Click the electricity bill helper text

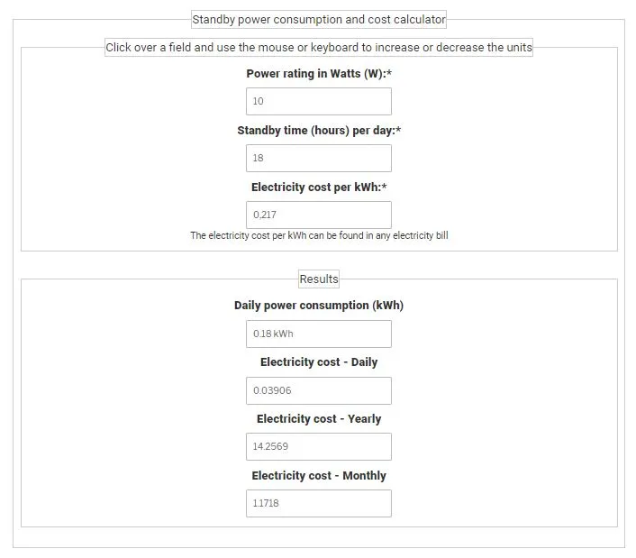click(x=319, y=236)
